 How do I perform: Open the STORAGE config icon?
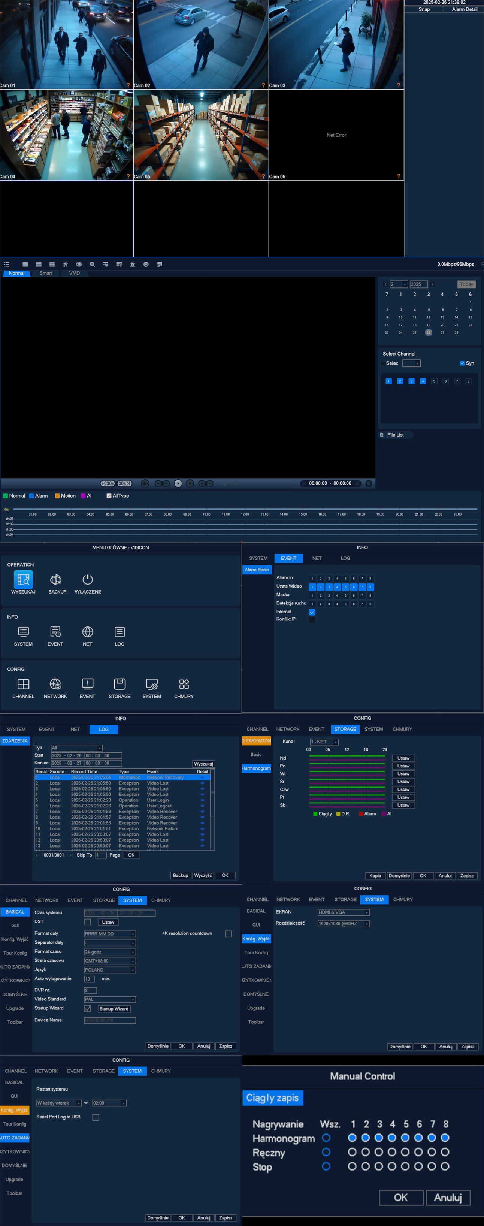[x=120, y=685]
